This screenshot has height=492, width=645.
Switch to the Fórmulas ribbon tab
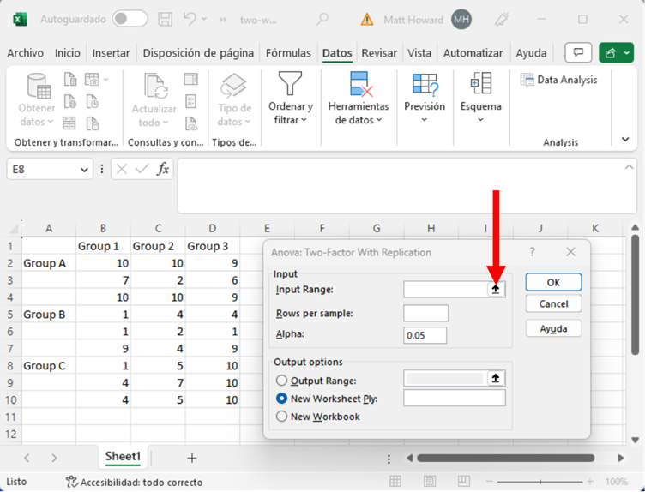(288, 53)
